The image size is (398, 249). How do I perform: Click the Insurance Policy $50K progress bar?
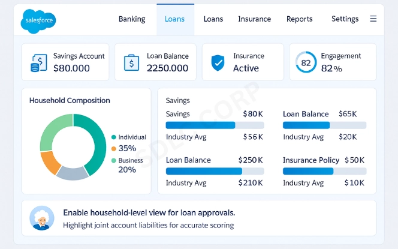[x=324, y=171]
